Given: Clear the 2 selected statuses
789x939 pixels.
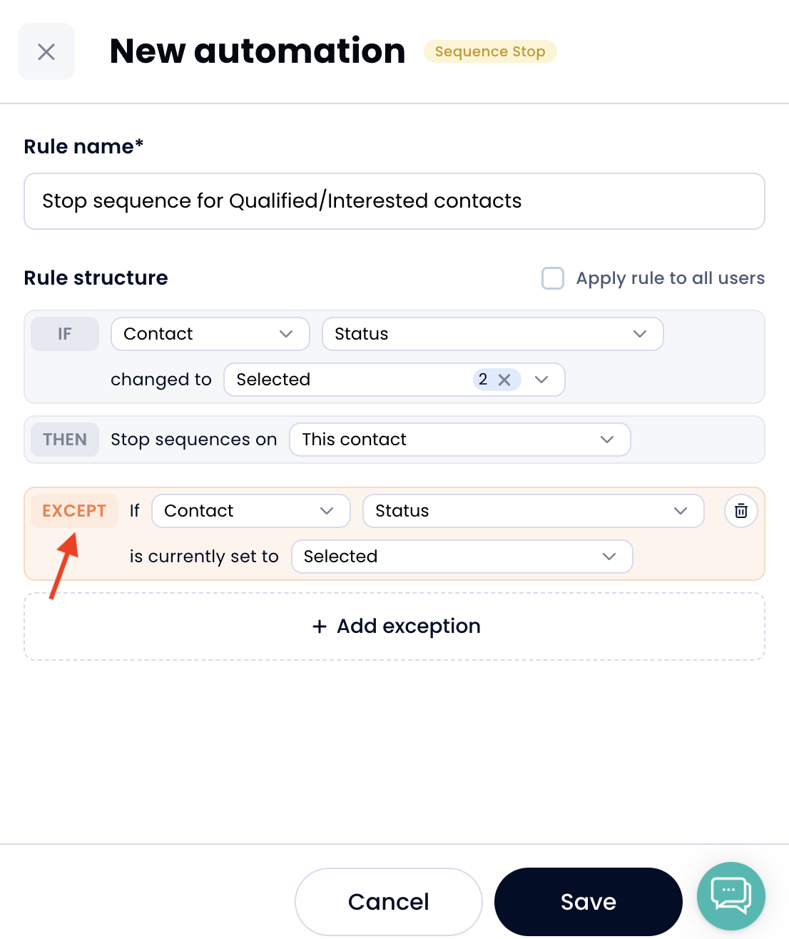Looking at the screenshot, I should (x=504, y=380).
